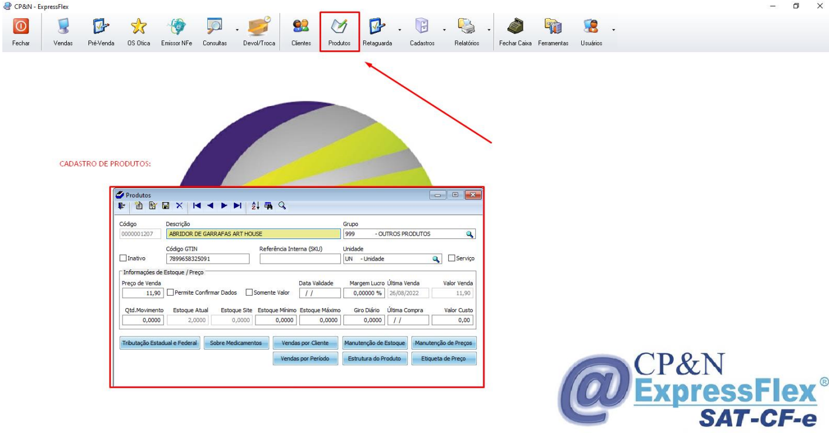Toggle the Serviço checkbox
Screen dimensions: 829x437
[452, 258]
